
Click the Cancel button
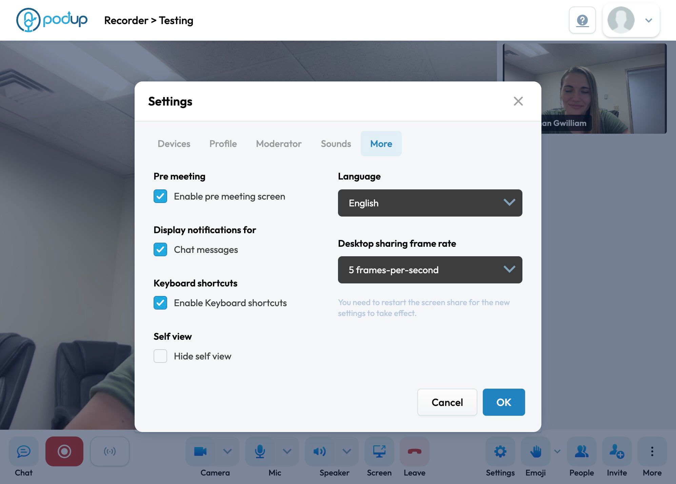447,402
